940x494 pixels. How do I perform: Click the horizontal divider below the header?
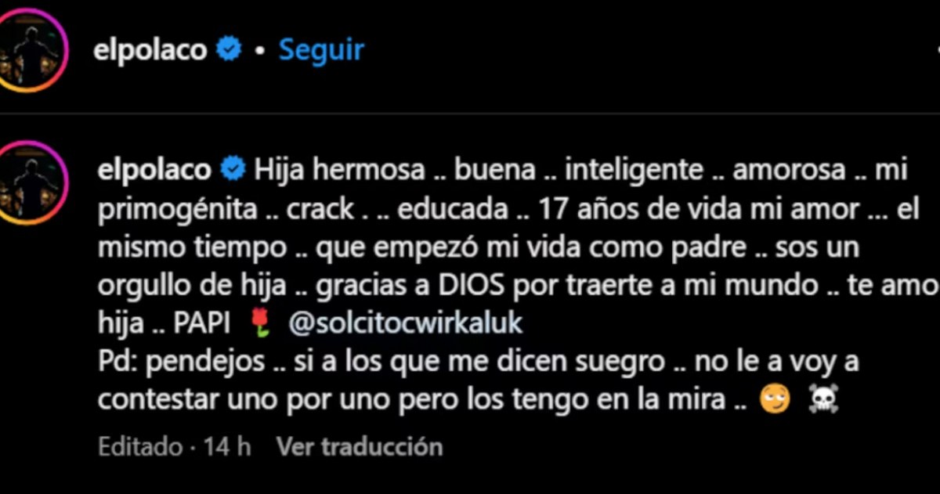coord(470,115)
